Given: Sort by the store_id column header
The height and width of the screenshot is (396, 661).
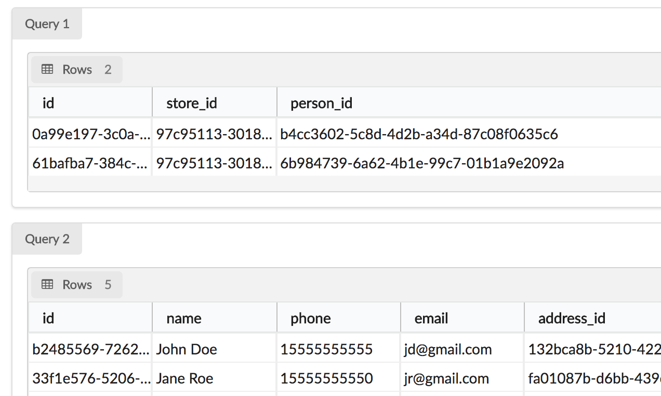Looking at the screenshot, I should click(215, 102).
